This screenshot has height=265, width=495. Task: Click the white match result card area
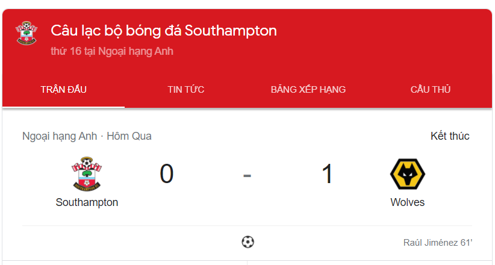coord(247,186)
